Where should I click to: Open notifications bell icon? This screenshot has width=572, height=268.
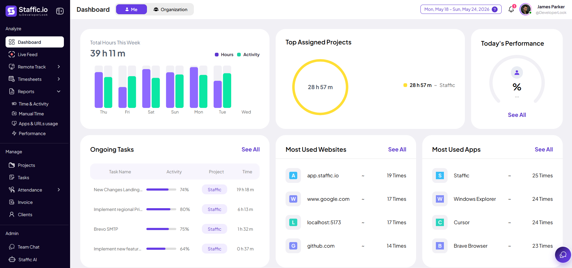coord(511,9)
